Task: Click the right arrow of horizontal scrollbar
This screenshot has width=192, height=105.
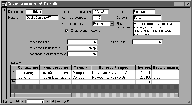Action: click(177, 95)
